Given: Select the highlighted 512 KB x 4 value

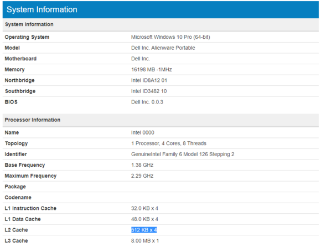Looking at the screenshot, I should point(144,230).
